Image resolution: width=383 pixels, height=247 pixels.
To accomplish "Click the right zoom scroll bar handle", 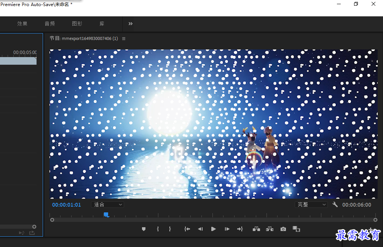I will tap(375, 220).
